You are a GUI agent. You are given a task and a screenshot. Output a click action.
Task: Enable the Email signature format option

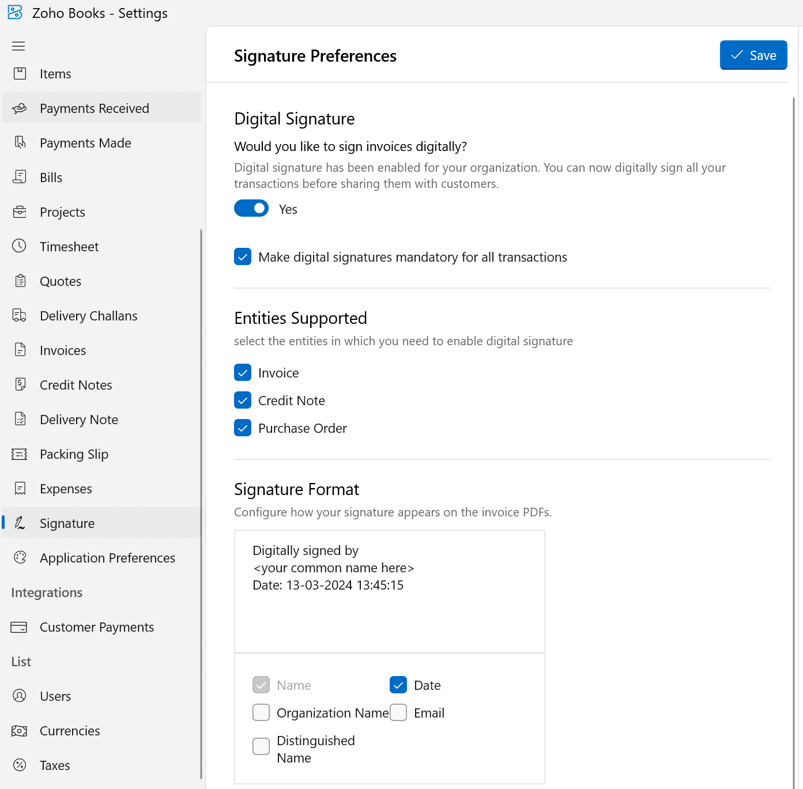point(398,712)
